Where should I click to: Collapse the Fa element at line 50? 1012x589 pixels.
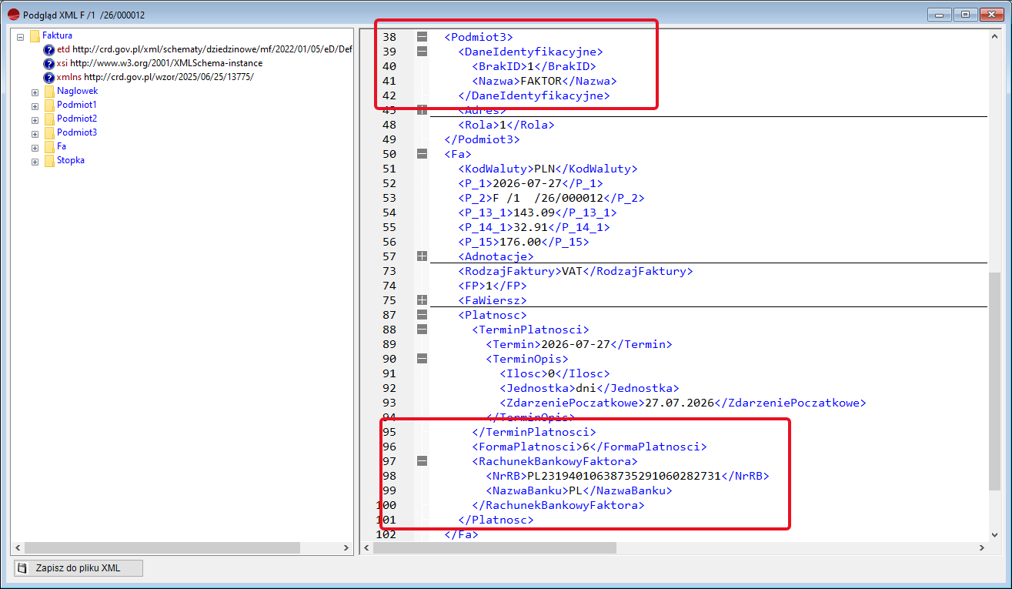point(422,154)
